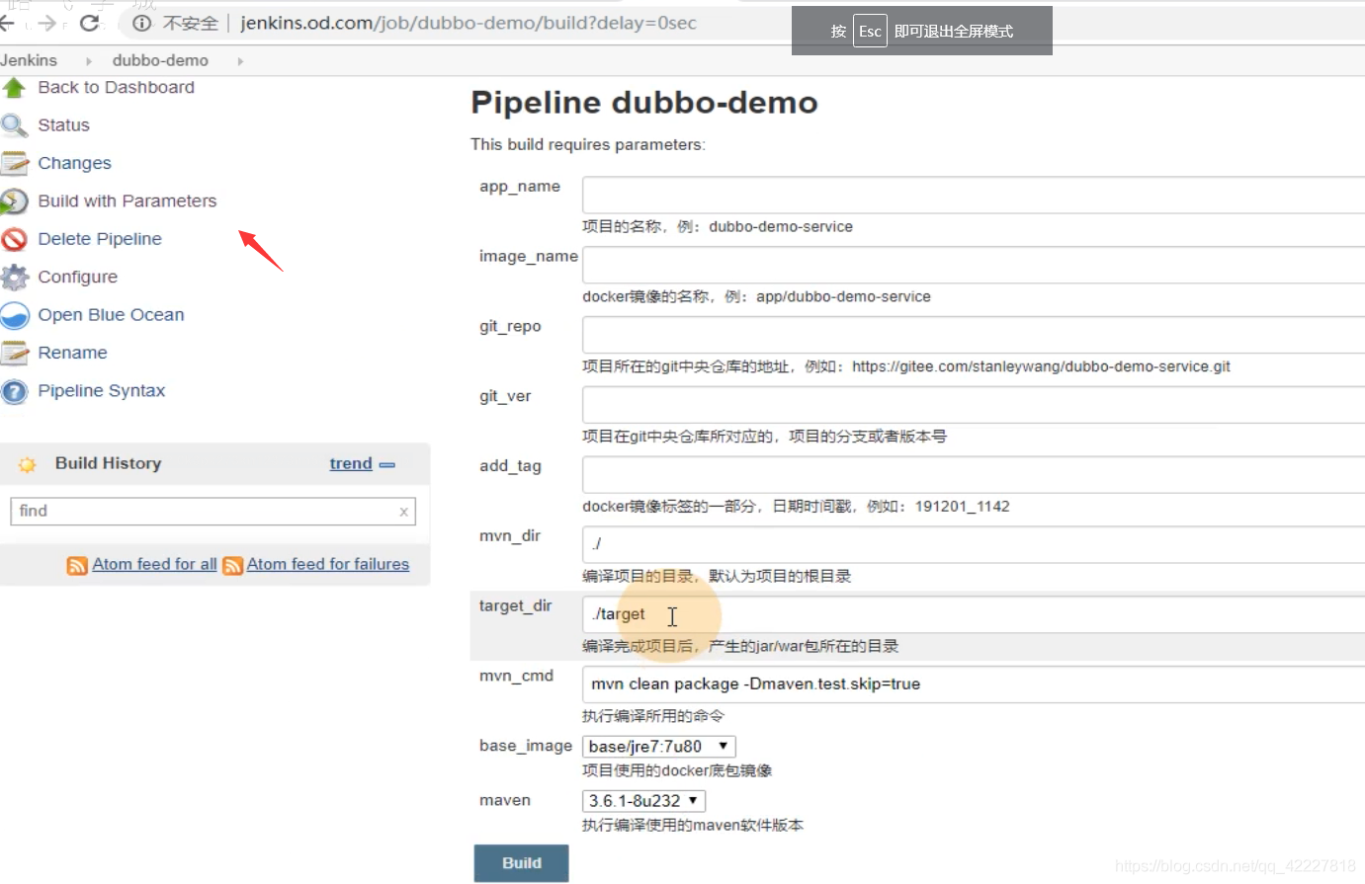Focus the image_name input field

(974, 266)
